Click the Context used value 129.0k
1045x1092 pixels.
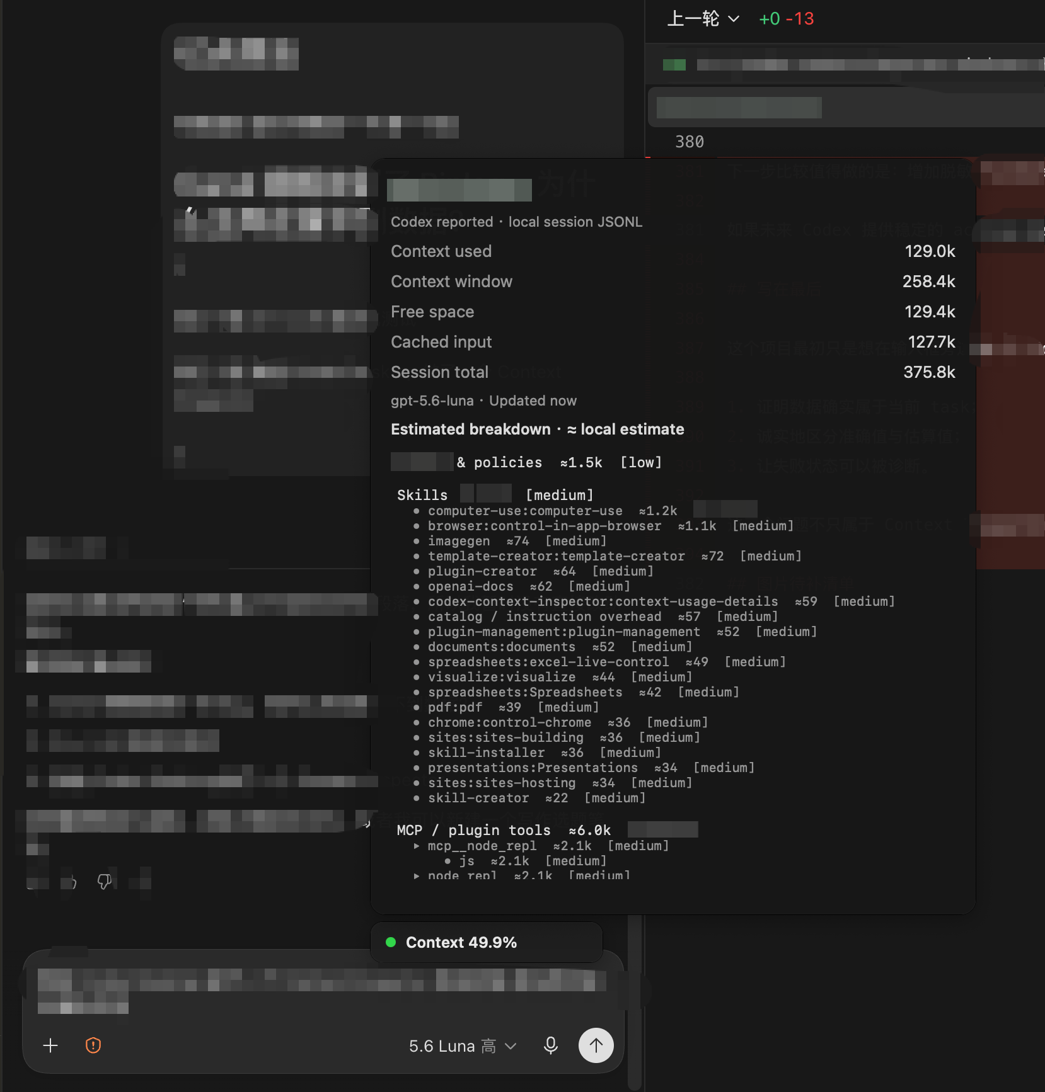930,251
